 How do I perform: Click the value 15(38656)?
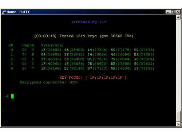click(74, 64)
